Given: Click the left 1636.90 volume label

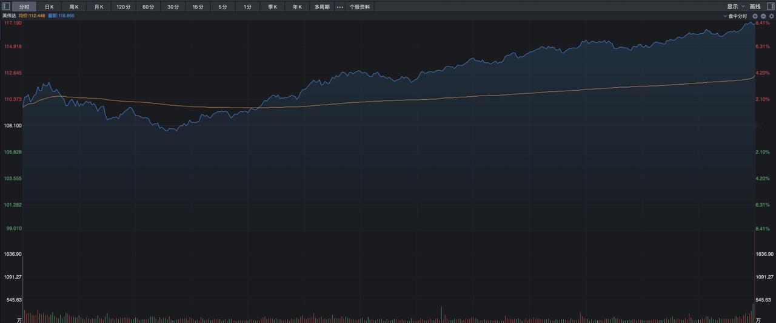Looking at the screenshot, I should point(13,254).
